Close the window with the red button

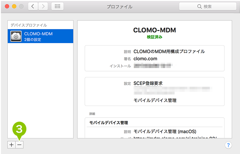pos(7,6)
